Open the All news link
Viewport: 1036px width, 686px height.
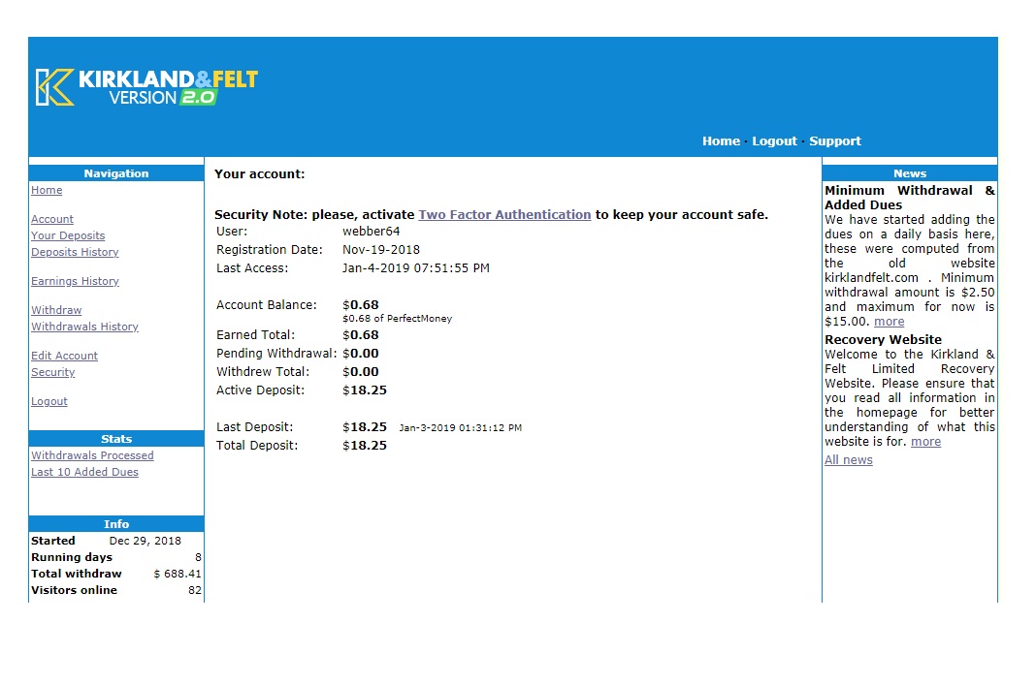coord(848,460)
